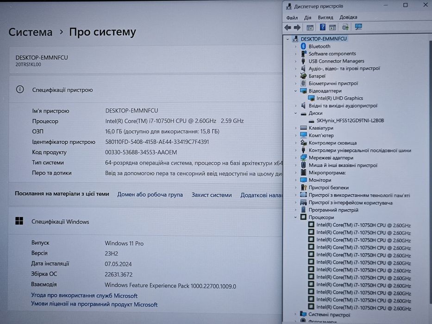
Task: Click the Пристрої безпеки security icon
Action: [x=303, y=187]
